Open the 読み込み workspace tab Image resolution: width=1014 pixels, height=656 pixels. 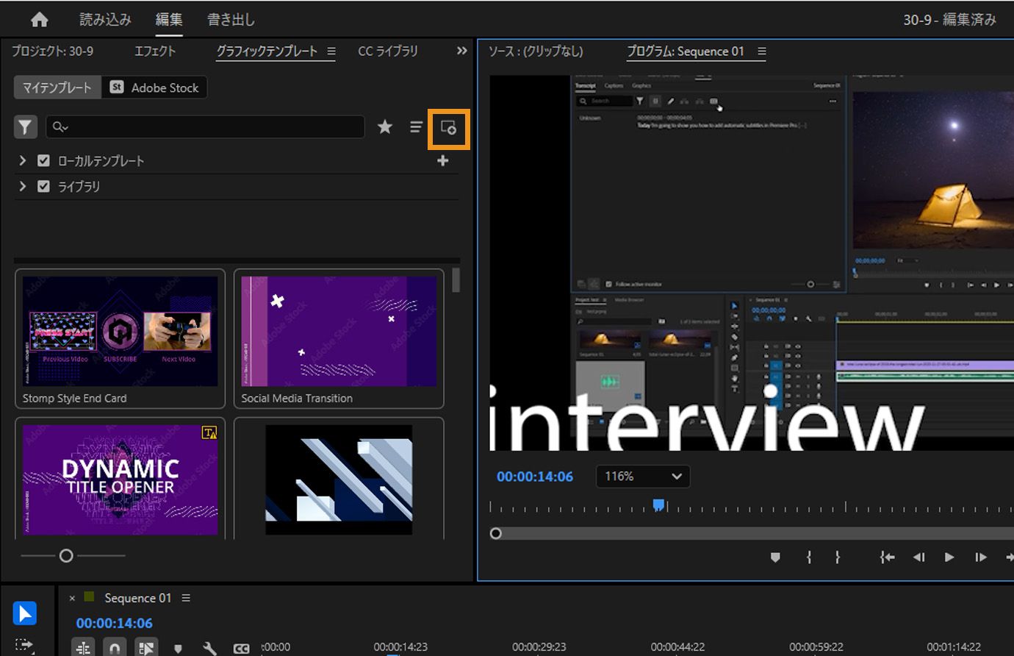(x=105, y=20)
